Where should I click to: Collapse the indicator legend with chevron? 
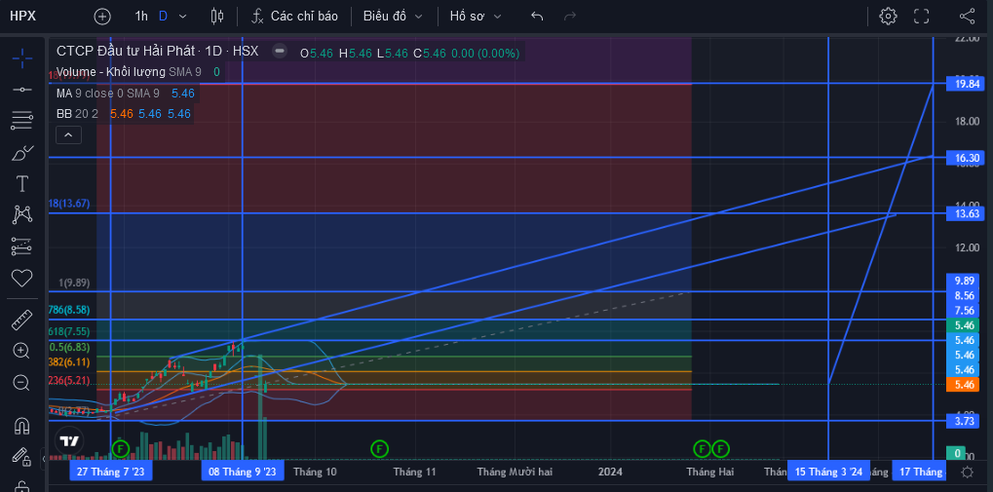click(68, 134)
